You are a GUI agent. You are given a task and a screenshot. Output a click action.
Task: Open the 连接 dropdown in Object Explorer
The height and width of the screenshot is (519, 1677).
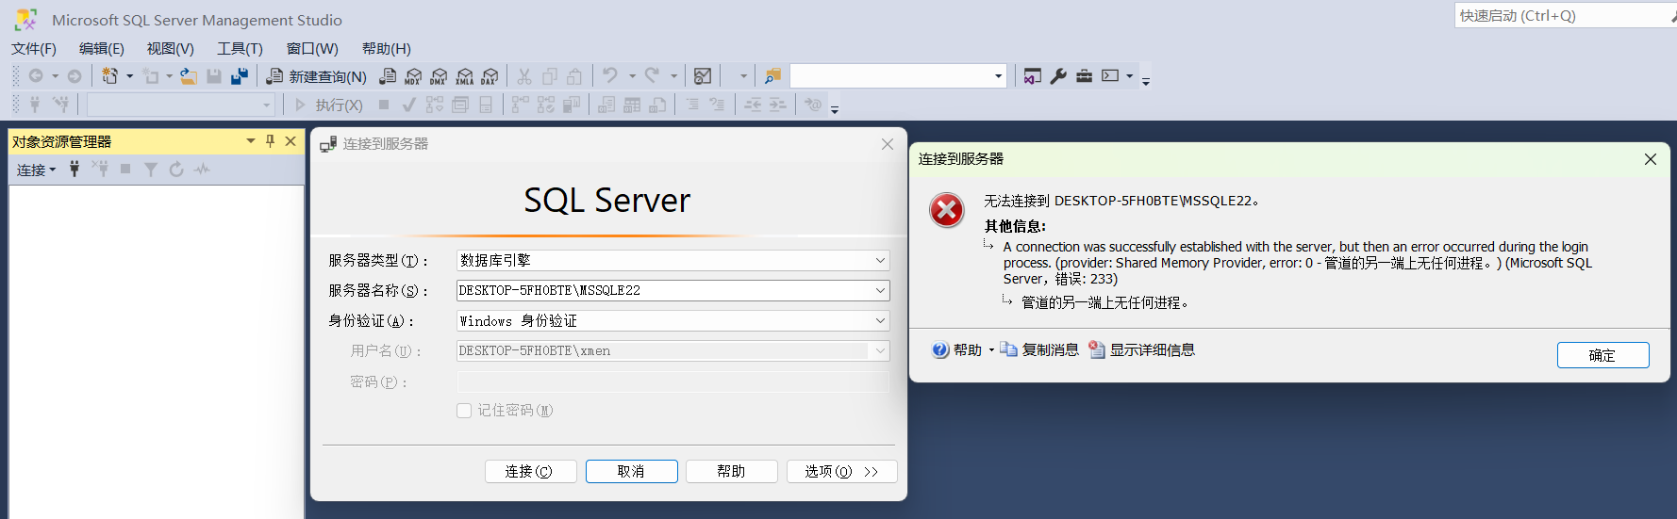[x=36, y=170]
